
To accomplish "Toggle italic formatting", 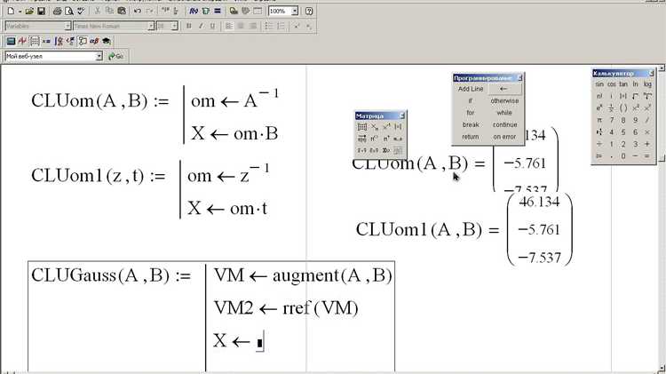I will point(201,26).
